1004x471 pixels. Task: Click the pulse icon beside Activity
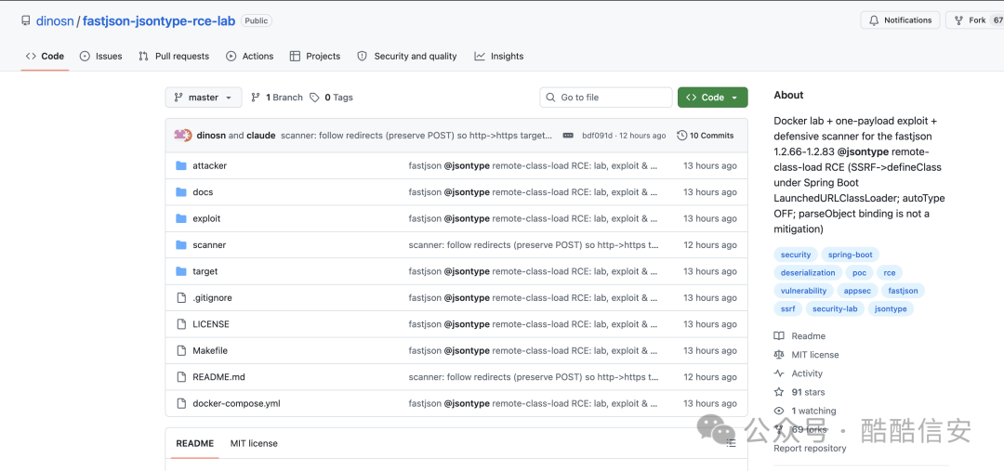coord(779,373)
